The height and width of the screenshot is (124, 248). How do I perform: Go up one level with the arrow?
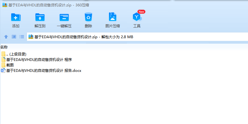click(6, 37)
